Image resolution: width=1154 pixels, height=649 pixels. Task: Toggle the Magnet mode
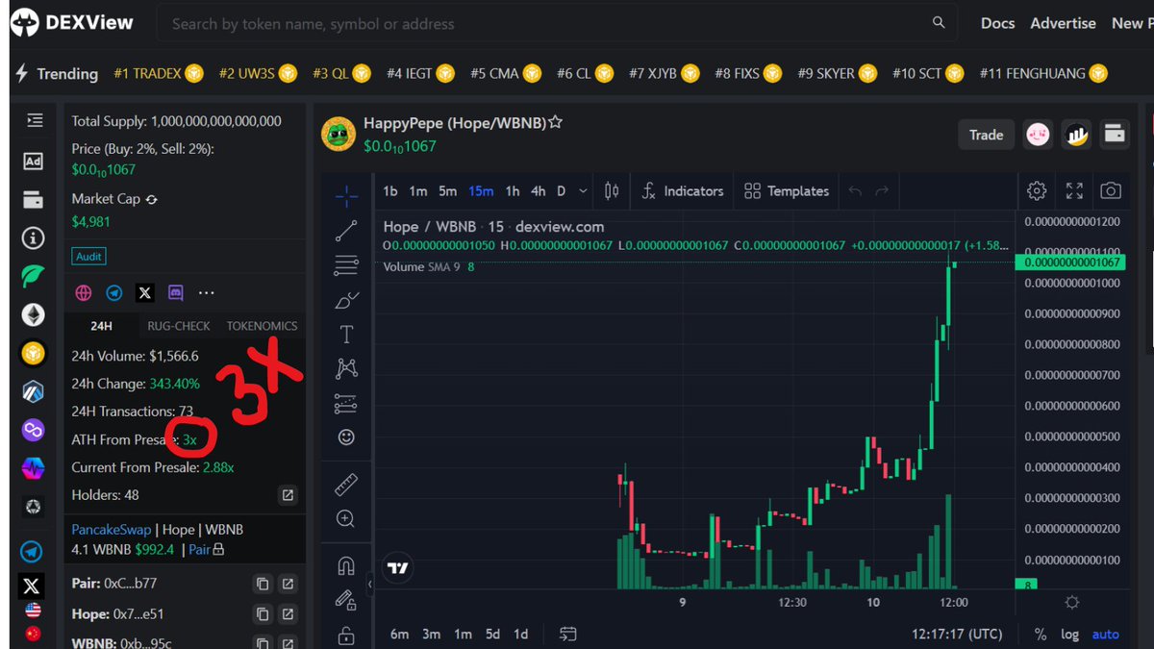tap(346, 566)
